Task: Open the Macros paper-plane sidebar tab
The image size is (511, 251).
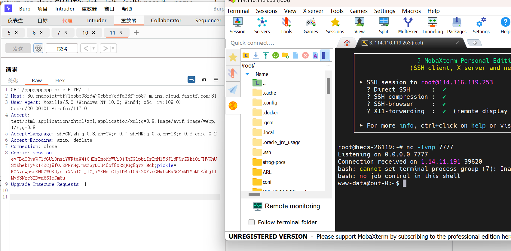Action: (233, 89)
